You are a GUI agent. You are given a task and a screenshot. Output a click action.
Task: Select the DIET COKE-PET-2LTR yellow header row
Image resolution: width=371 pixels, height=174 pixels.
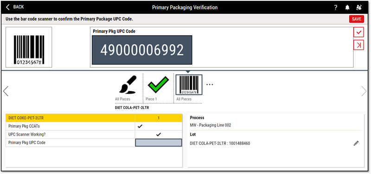pos(94,118)
